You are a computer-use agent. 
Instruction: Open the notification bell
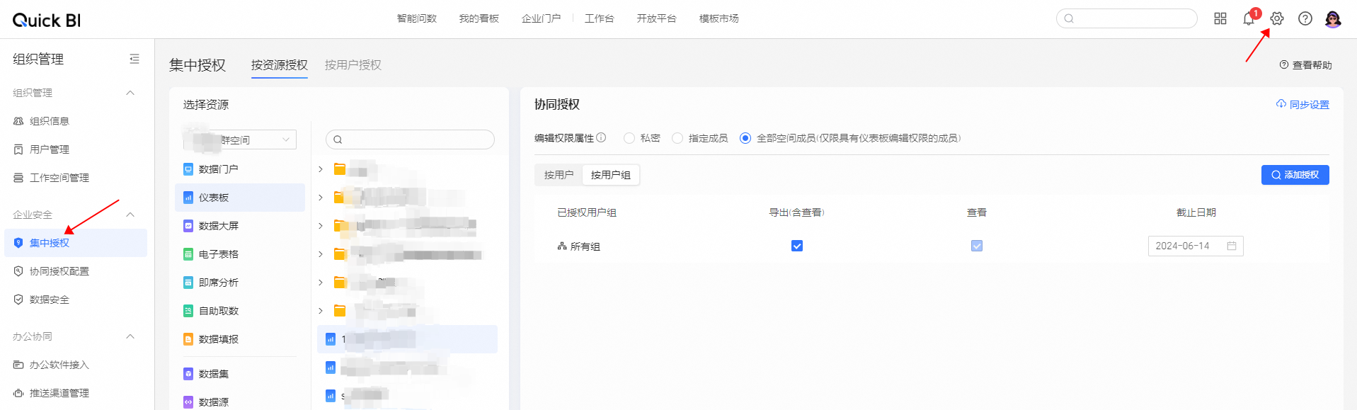click(1249, 19)
